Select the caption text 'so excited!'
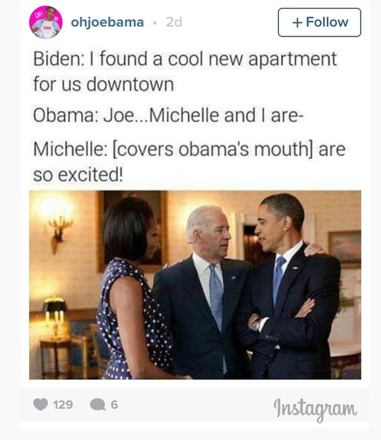The image size is (381, 440). click(78, 175)
